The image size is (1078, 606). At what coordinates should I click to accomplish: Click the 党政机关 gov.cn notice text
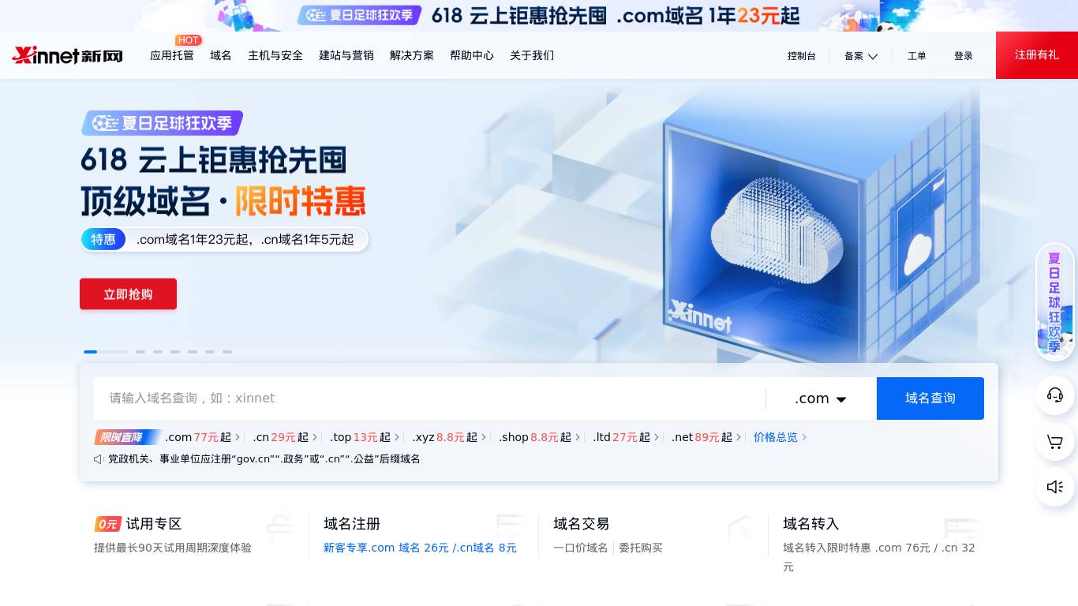coord(264,459)
